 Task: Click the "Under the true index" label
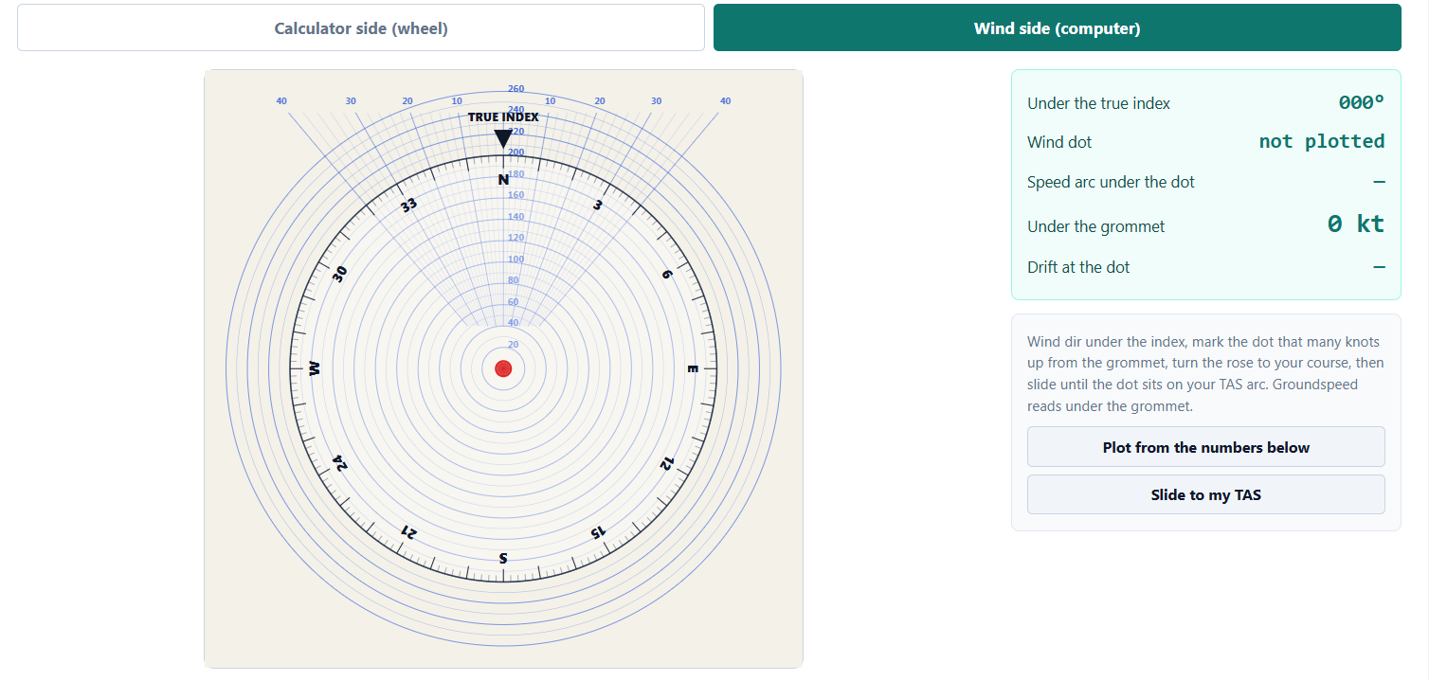click(1099, 103)
